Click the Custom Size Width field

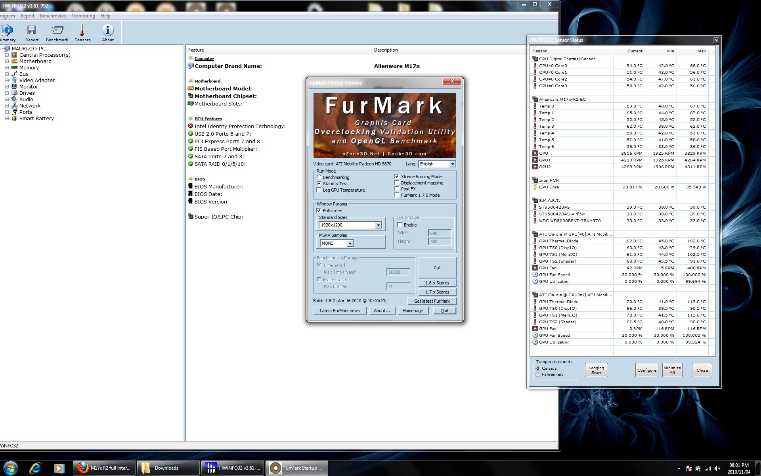[x=440, y=233]
